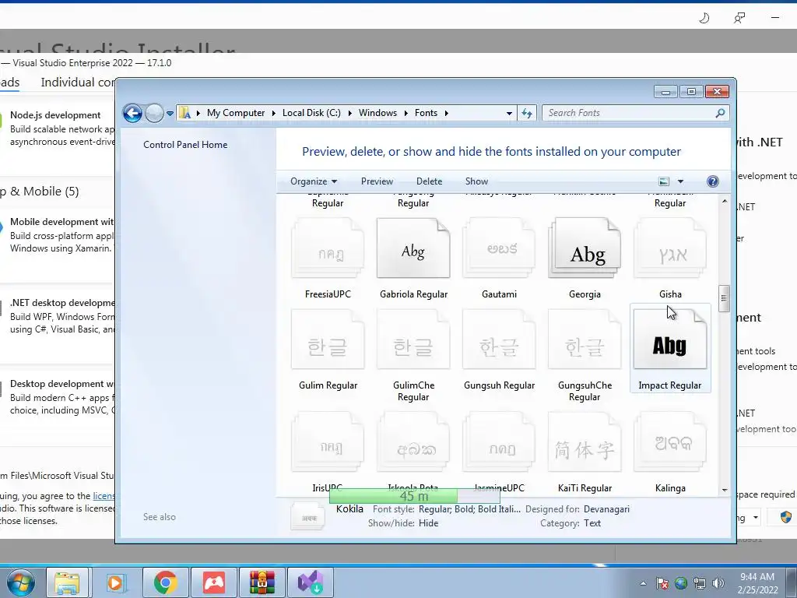797x598 pixels.
Task: Click My Computer in the address path
Action: coord(236,113)
